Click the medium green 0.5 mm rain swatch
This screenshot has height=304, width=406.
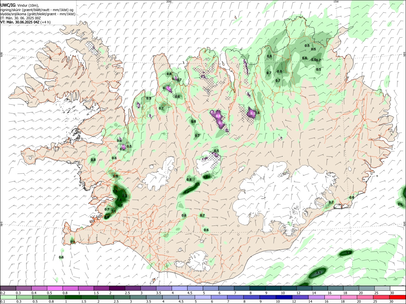(x=41, y=297)
